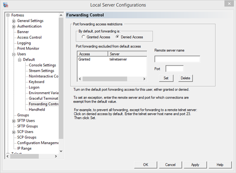Focus the Remote server name field
The image size is (236, 173).
177,59
